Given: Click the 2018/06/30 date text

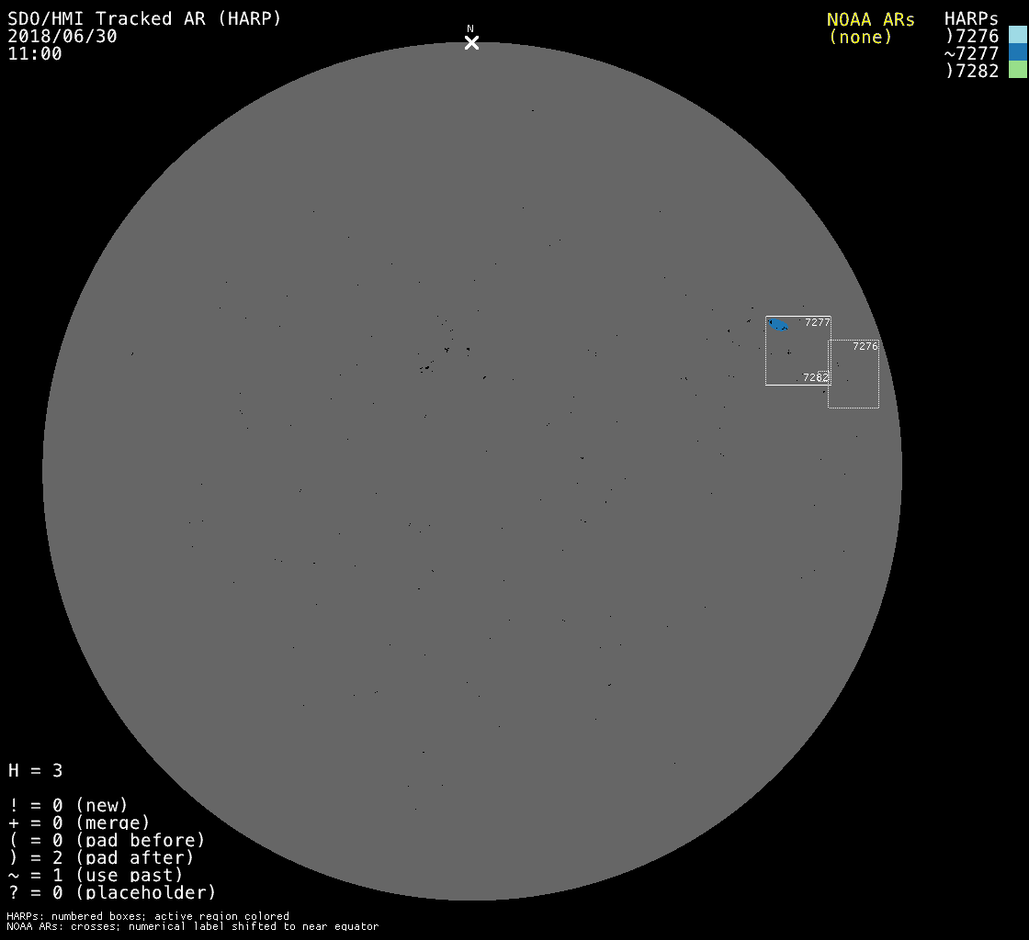Looking at the screenshot, I should [x=62, y=37].
